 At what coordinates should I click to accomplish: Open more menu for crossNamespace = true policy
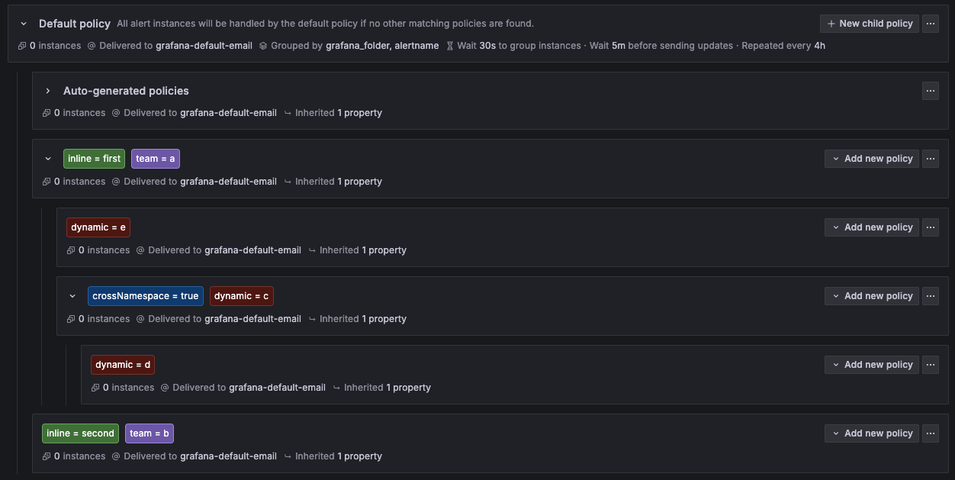tap(930, 296)
